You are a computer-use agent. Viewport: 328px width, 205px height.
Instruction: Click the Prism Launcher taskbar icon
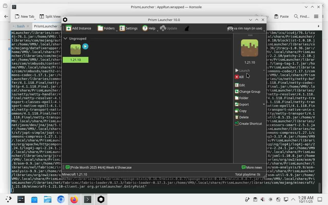(101, 199)
